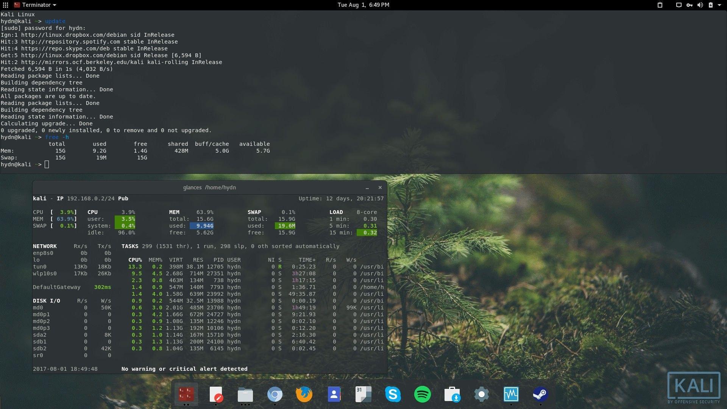Open Settings via the gear icon
Image resolution: width=727 pixels, height=409 pixels.
(481, 394)
